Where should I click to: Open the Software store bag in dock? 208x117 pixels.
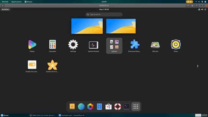tap(109, 107)
